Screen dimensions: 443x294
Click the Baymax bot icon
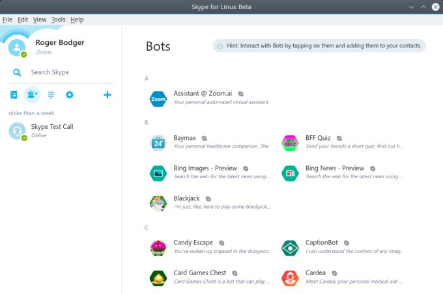(x=158, y=143)
